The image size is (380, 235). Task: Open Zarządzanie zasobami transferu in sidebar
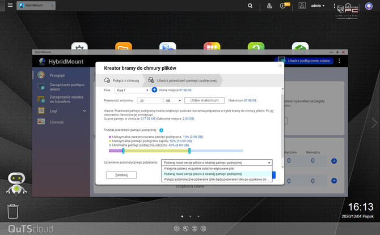61,99
